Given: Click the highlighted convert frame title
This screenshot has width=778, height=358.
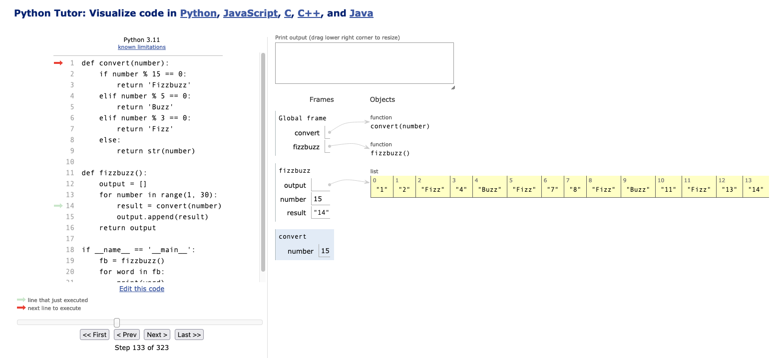Looking at the screenshot, I should click(x=293, y=237).
